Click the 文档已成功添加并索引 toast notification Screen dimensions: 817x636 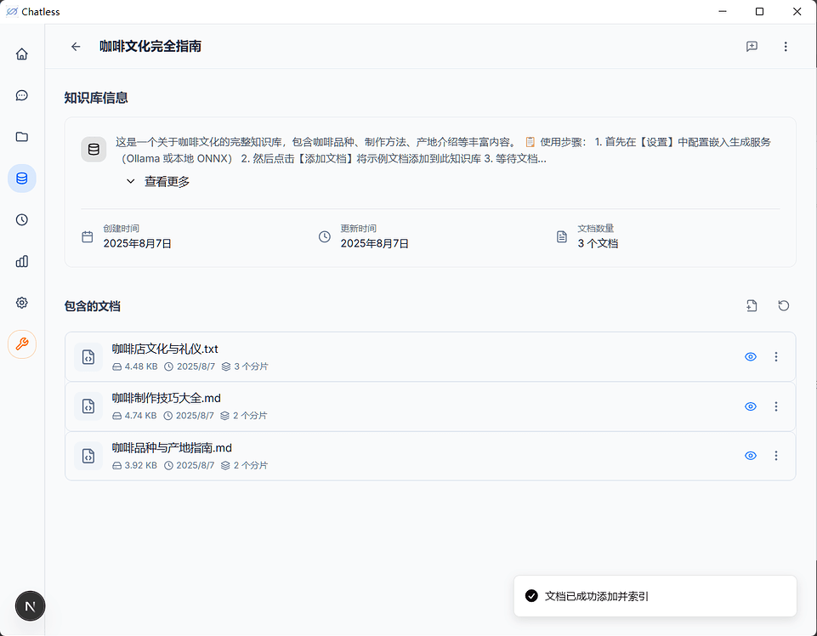point(655,596)
